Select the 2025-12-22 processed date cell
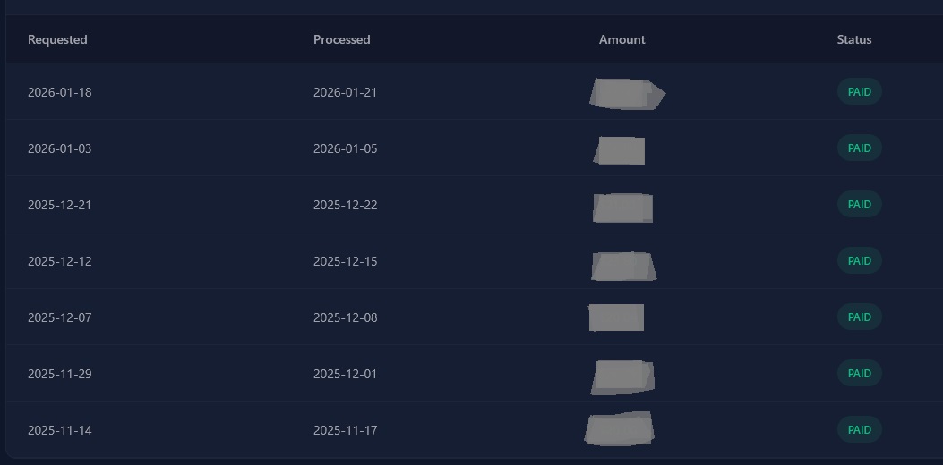 (345, 205)
